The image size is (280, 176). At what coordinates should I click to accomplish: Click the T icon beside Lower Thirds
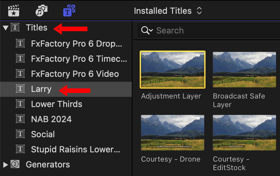(x=20, y=104)
